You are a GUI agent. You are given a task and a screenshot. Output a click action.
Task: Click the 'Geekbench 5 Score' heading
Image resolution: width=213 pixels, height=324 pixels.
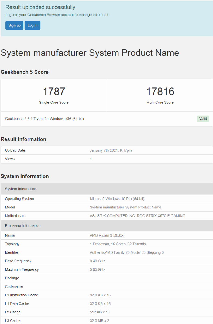click(x=25, y=72)
